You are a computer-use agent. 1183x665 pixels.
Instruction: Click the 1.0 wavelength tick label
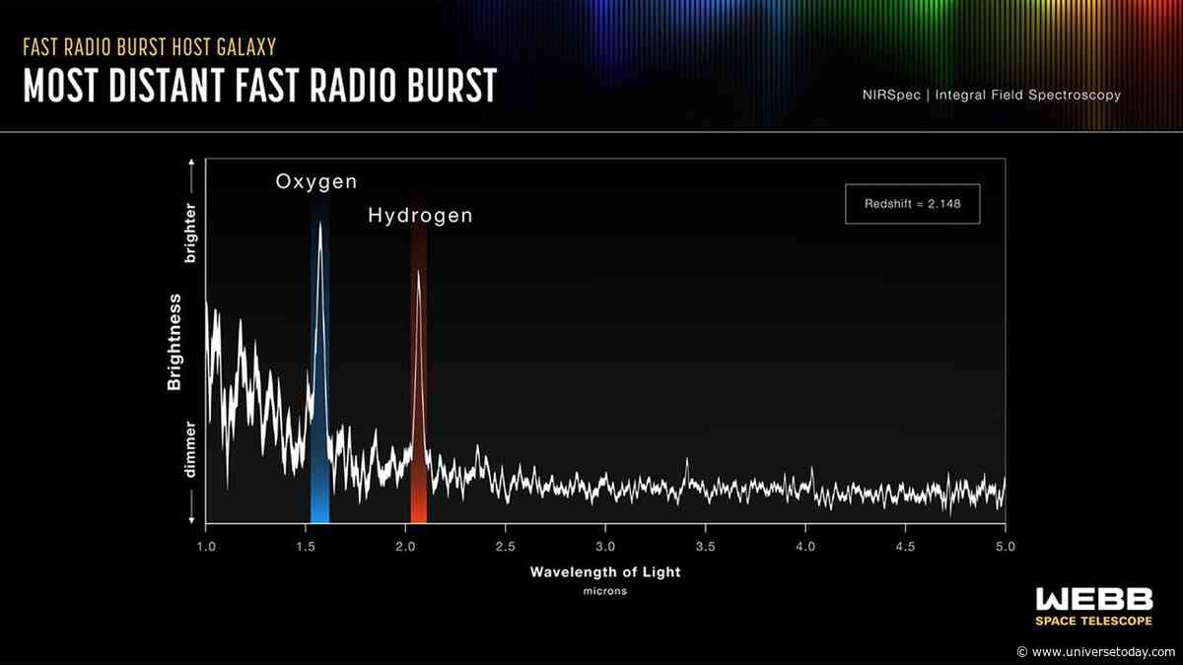[205, 545]
